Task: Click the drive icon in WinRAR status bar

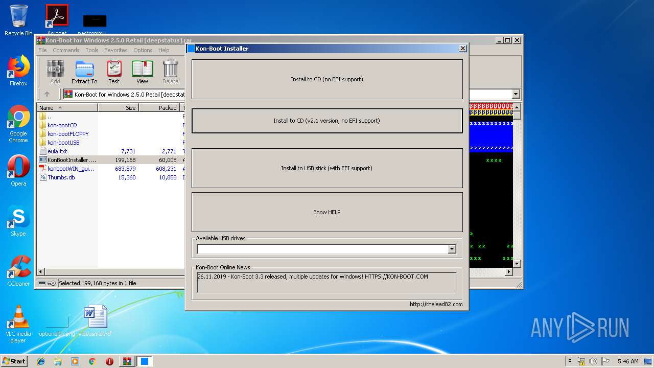Action: pos(42,283)
